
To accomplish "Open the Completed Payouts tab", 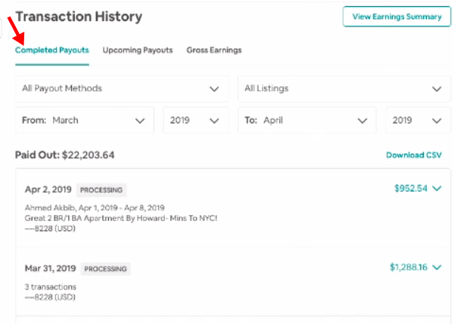I will 52,50.
